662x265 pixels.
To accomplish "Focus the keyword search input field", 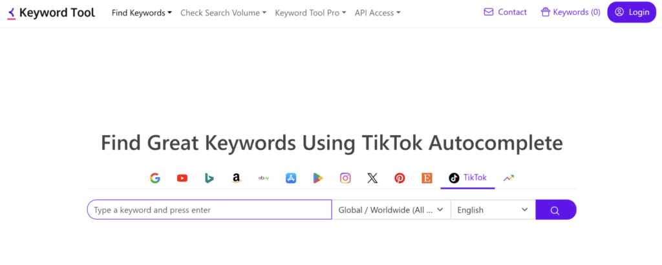I will 209,209.
